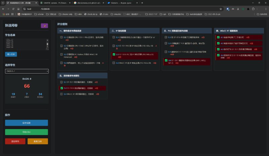Viewport: 269px width, 156px height.
Task: Reload the page with the refresh icon
Action: coord(13,9)
